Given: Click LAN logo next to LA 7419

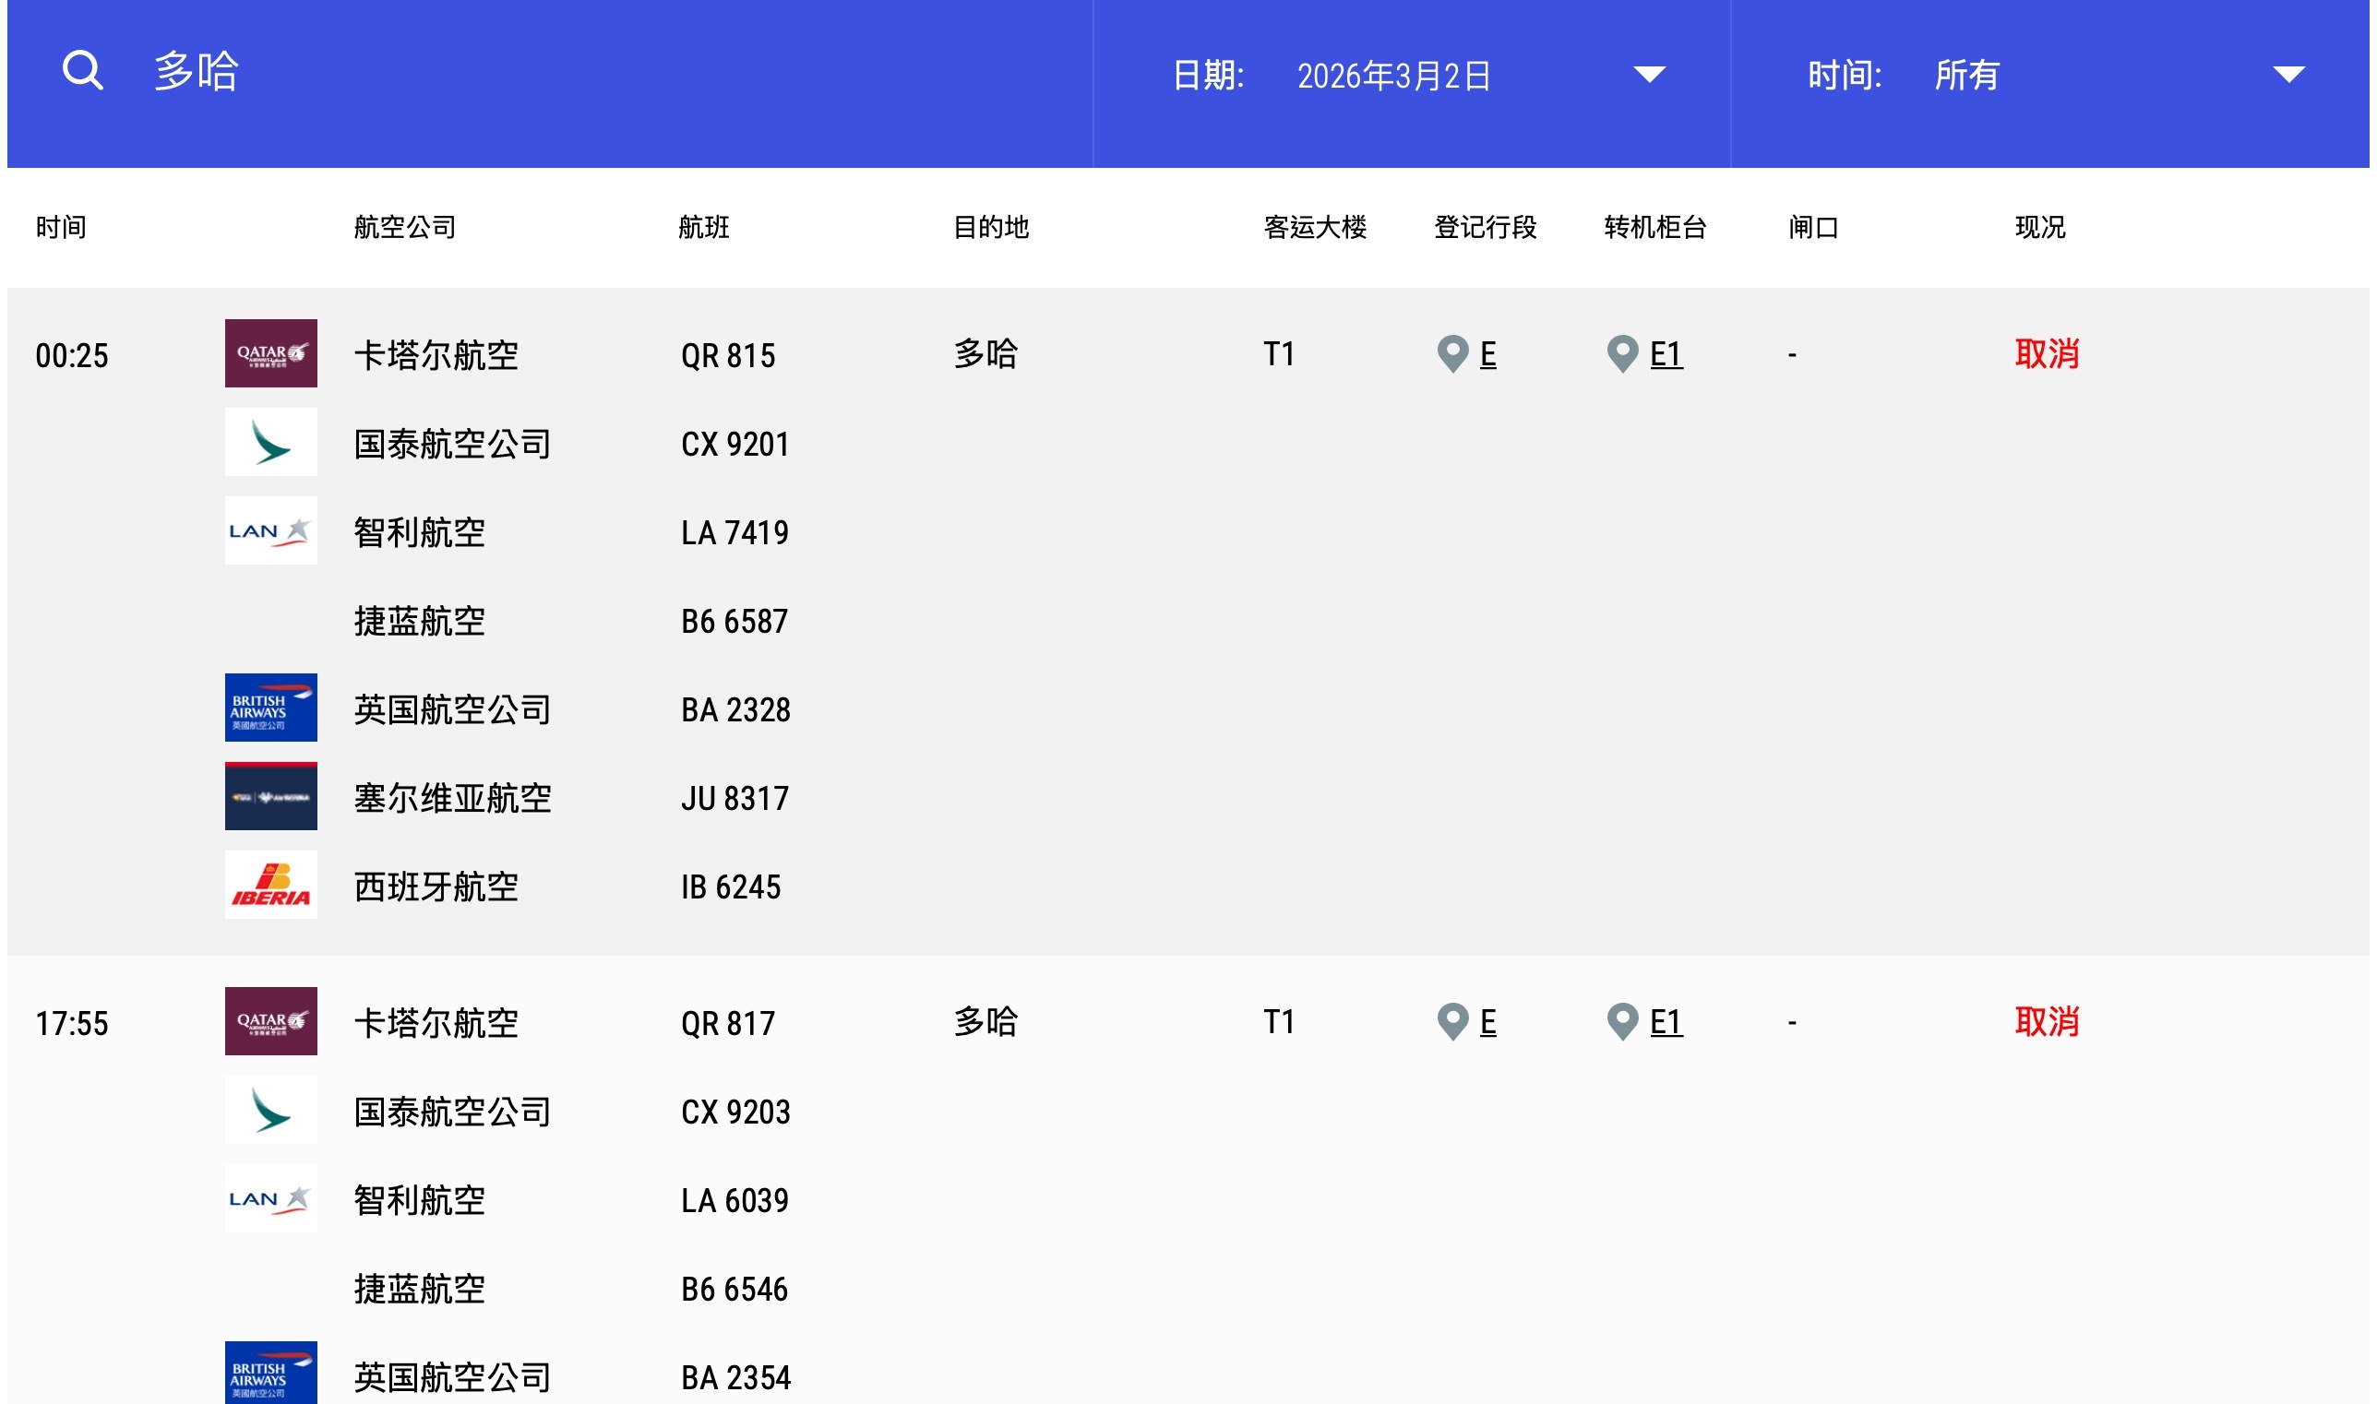Looking at the screenshot, I should click(270, 530).
